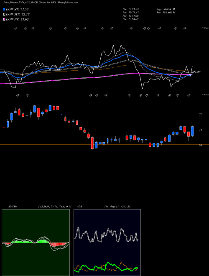This screenshot has width=209, height=276.
Task: Click the 'Pre O: 71.33' open value
Action: 130,9
